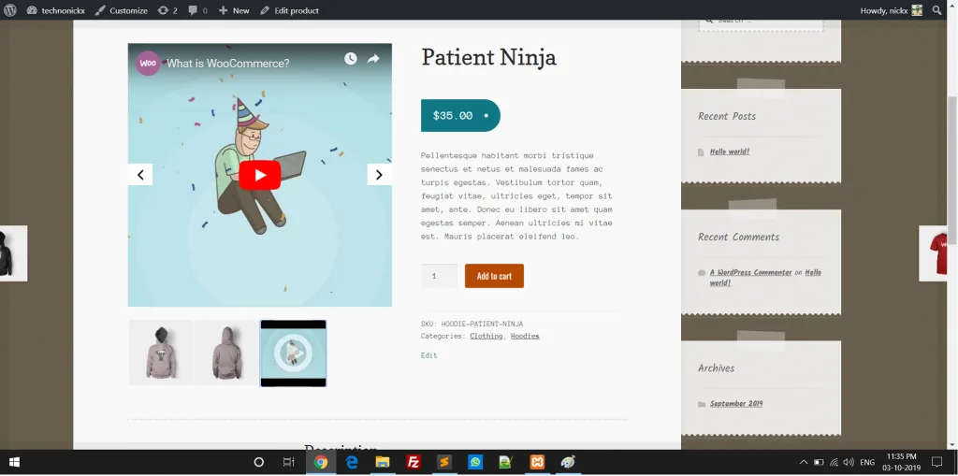Screen dimensions: 958x476
Task: Open the A WordPress Commenter link
Action: (x=751, y=272)
